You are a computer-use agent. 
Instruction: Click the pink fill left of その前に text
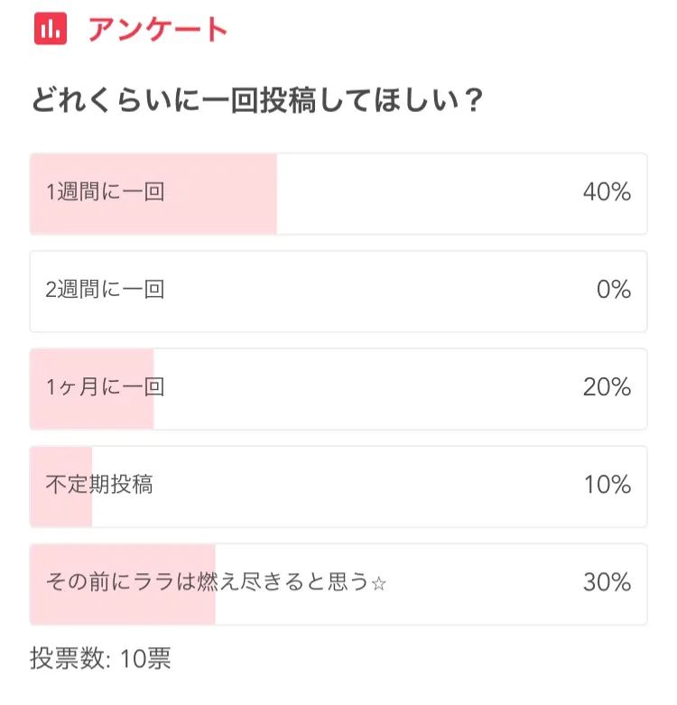[x=38, y=583]
